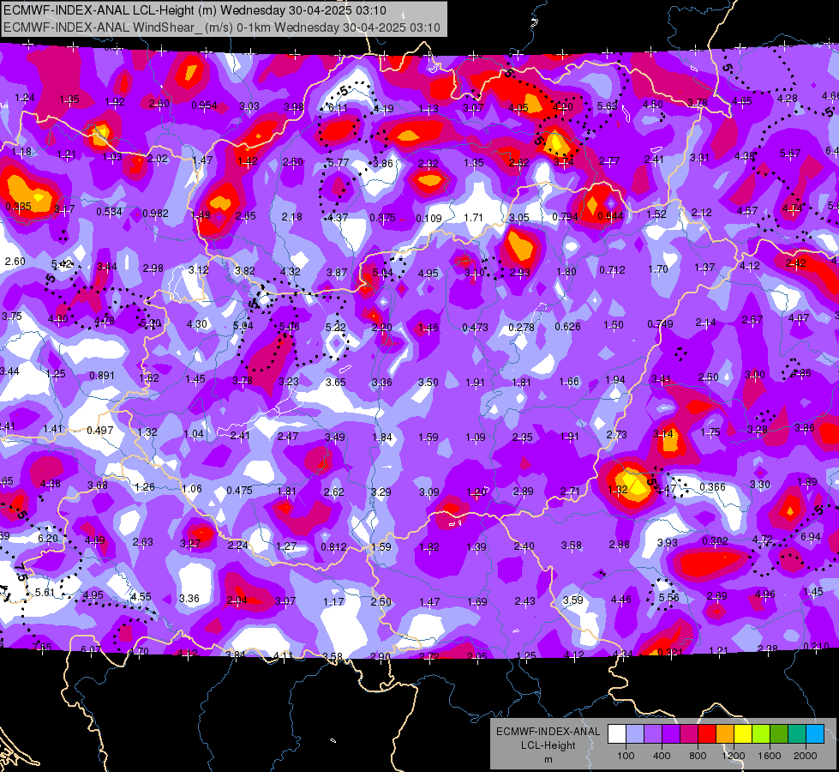Click the wind shear value 0.475

coord(240,490)
